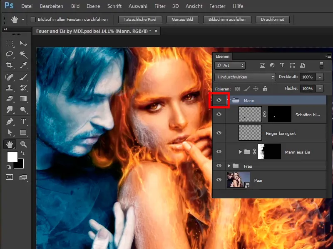Select the Spot Healing Brush tool
333x249 pixels.
(x=10, y=77)
